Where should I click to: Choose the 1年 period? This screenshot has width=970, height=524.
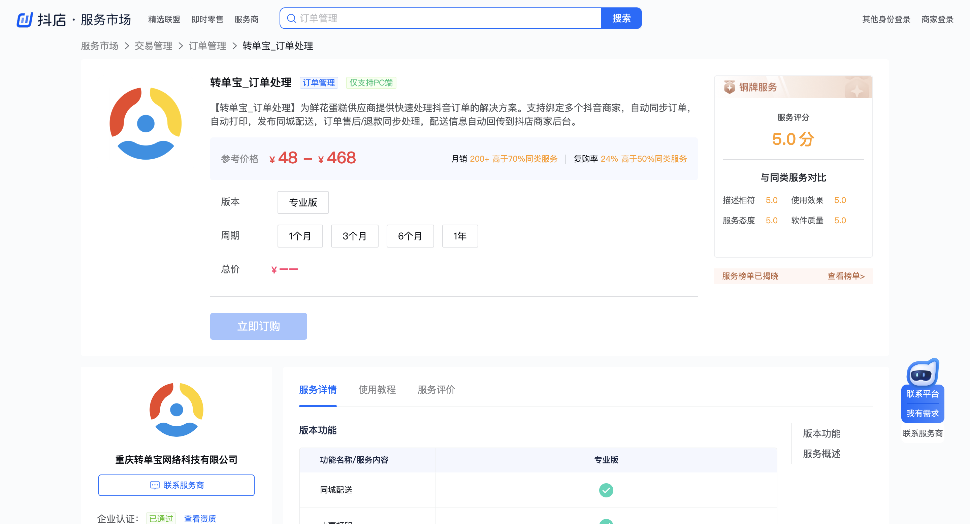[460, 236]
